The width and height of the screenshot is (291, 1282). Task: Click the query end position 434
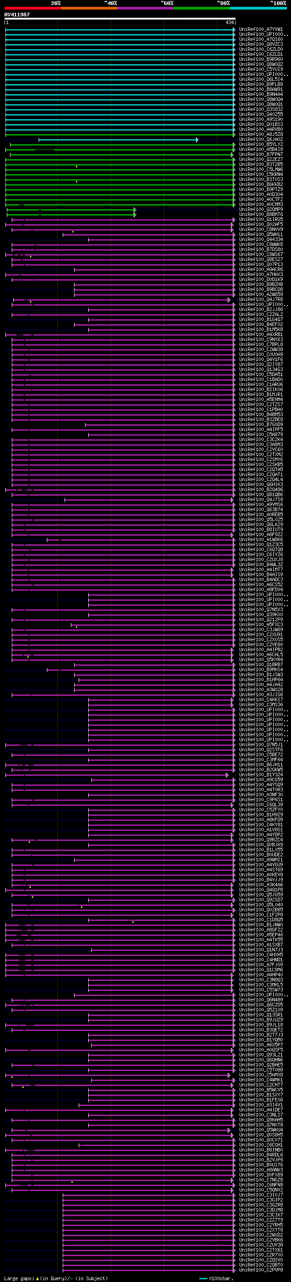pyautogui.click(x=230, y=22)
